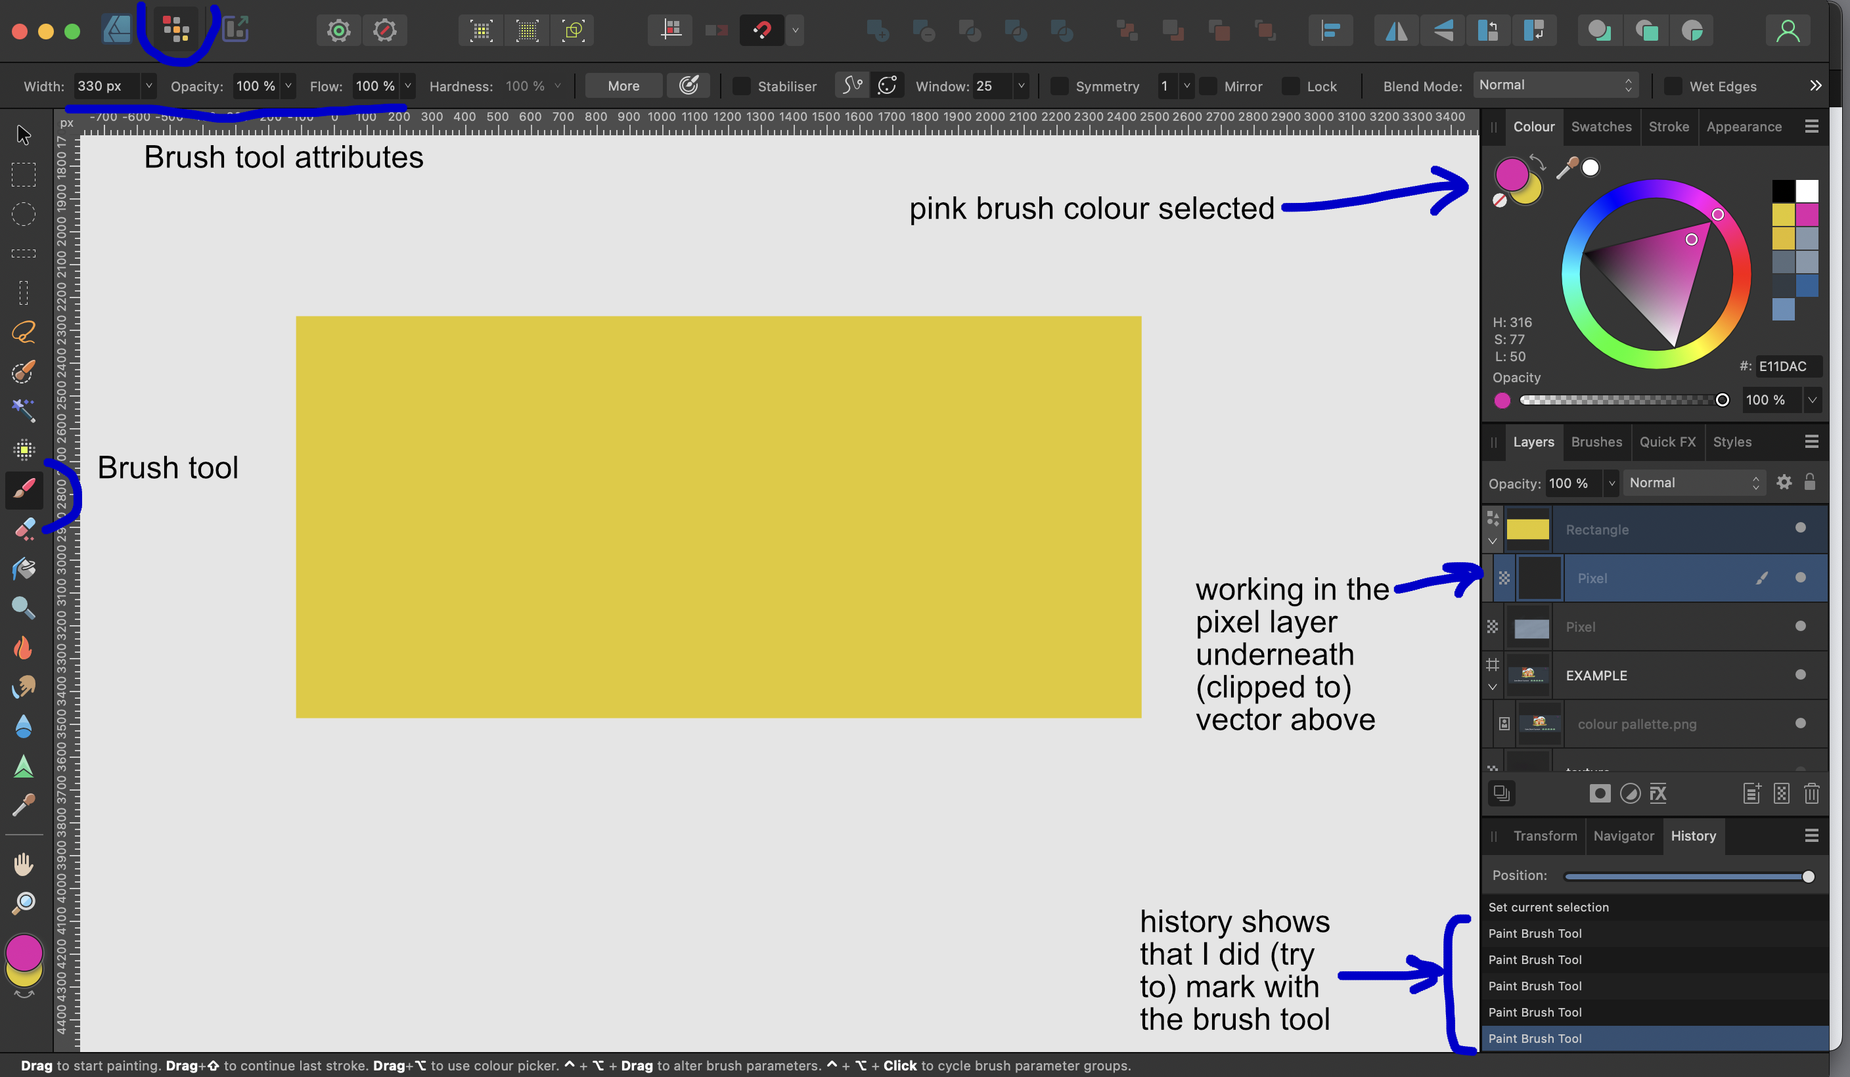Select the View hand tool
The image size is (1850, 1077).
(x=24, y=864)
